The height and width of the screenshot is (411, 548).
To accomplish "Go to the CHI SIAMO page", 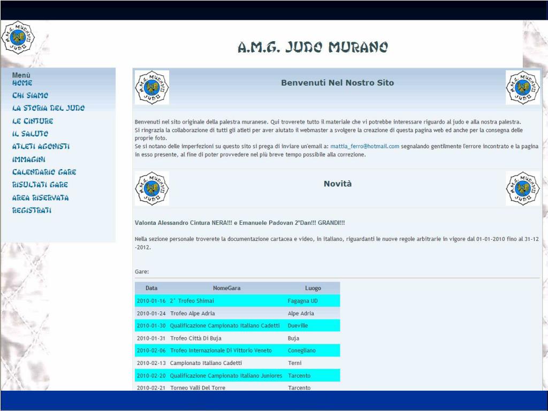I will 30,95.
